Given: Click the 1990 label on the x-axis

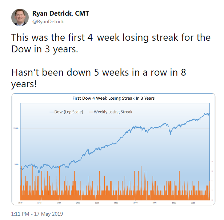Looking at the screenshot, I should 97,203.
